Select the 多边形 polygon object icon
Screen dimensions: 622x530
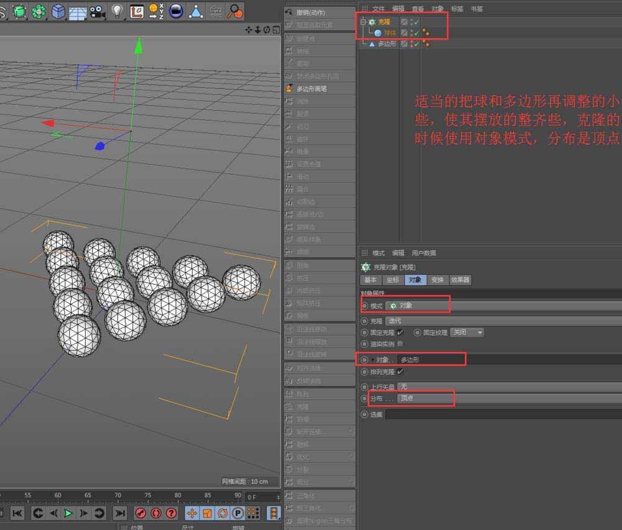click(372, 43)
